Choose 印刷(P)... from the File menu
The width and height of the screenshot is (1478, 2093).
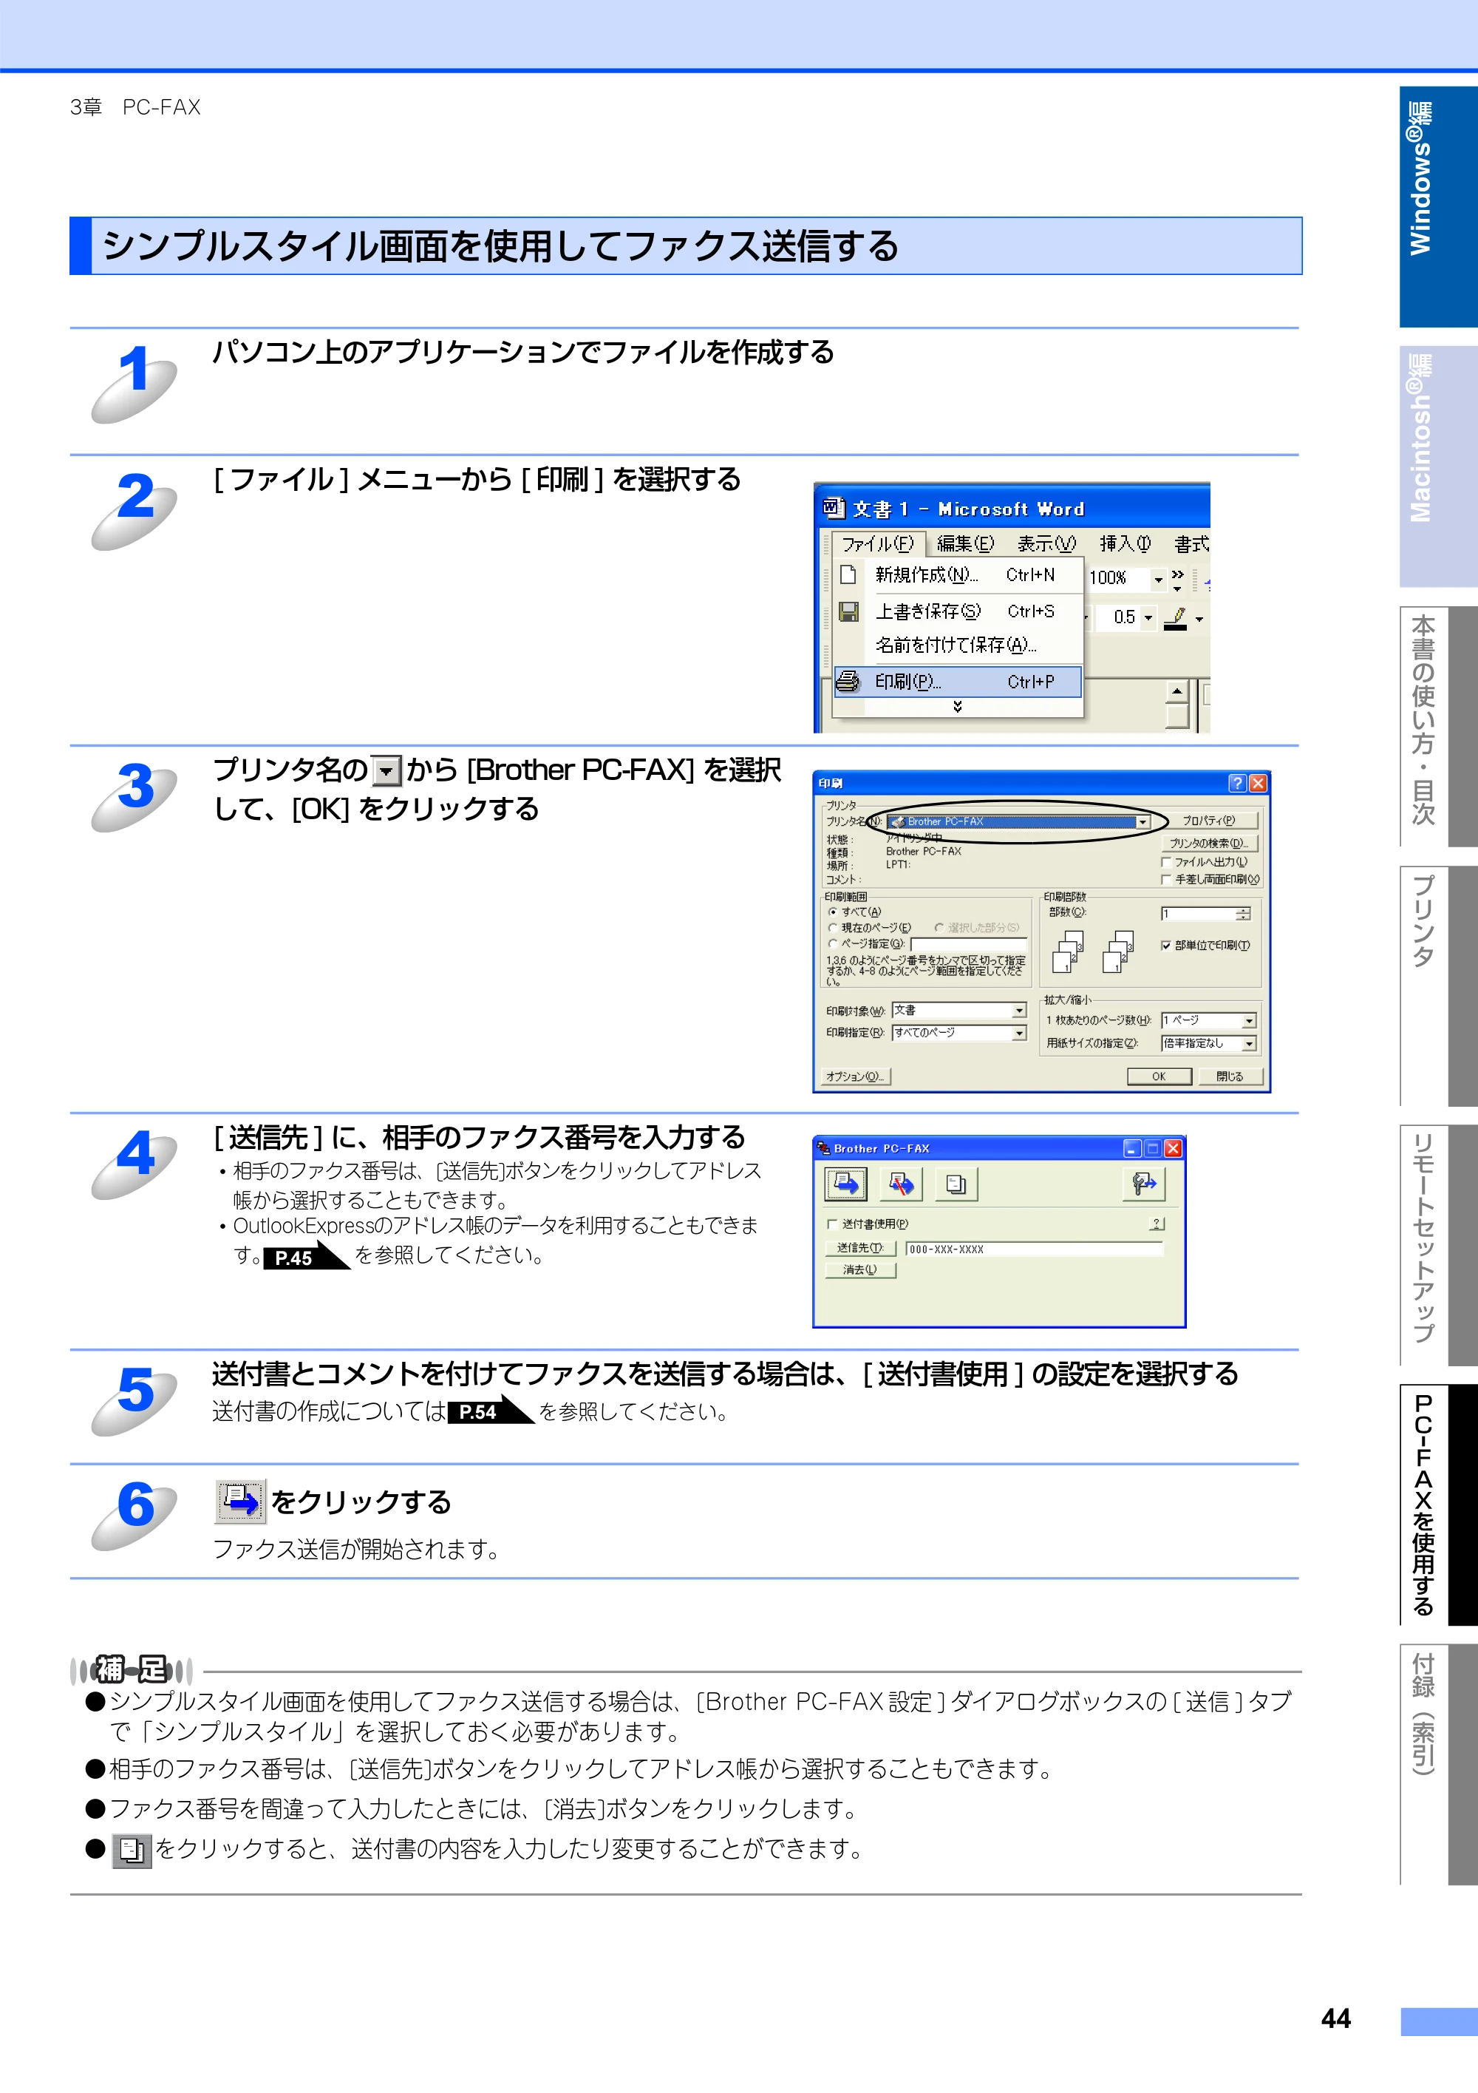point(958,682)
